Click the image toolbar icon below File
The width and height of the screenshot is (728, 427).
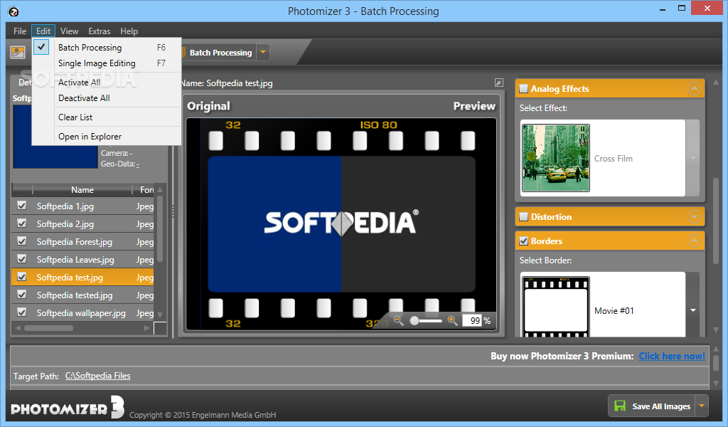18,52
